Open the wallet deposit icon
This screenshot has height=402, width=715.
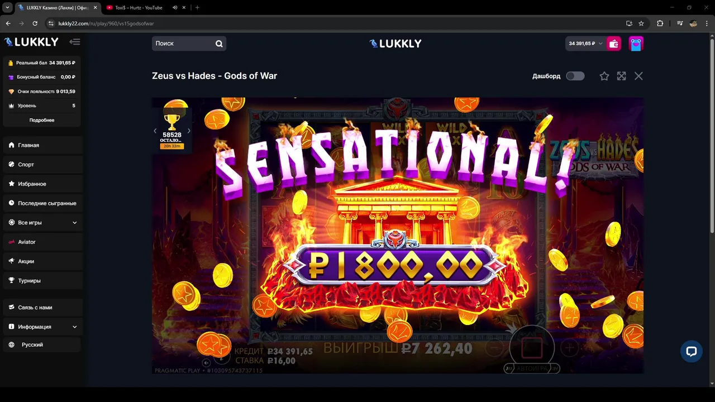(614, 44)
